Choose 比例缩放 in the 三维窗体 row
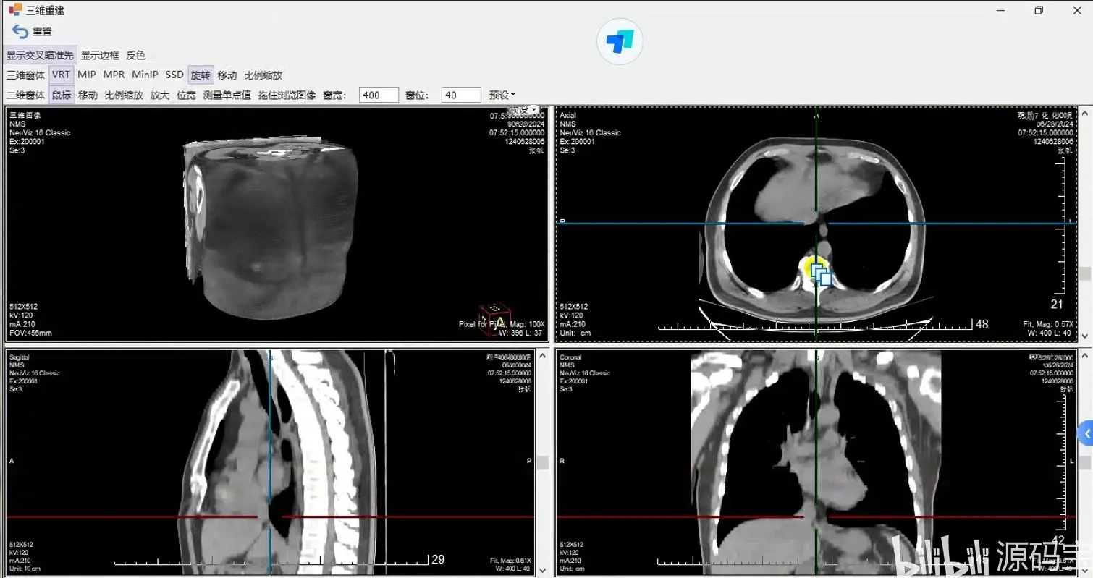Screen dimensions: 1093x578 (x=263, y=75)
